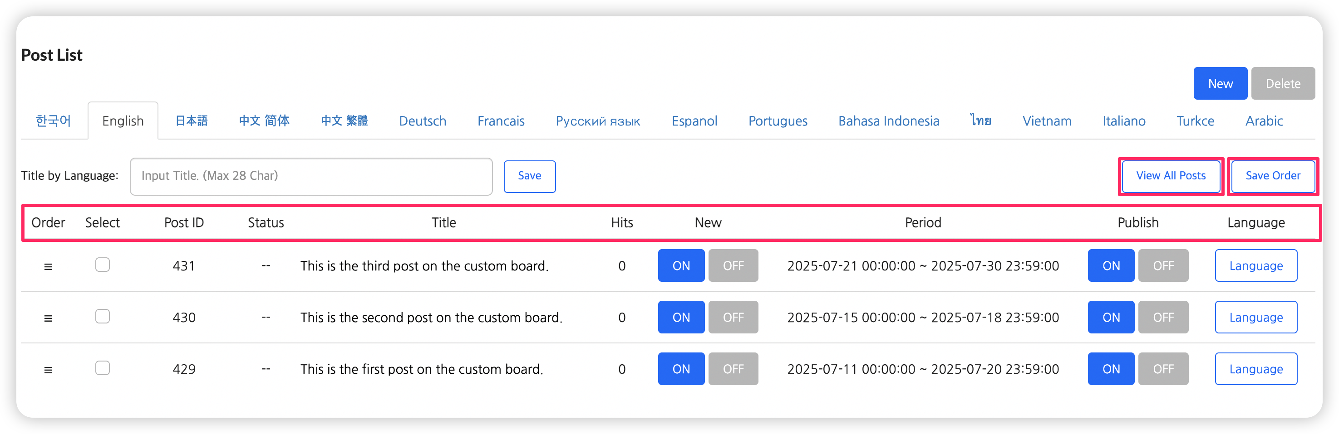Check the select box for post 431
This screenshot has width=1339, height=434.
103,265
